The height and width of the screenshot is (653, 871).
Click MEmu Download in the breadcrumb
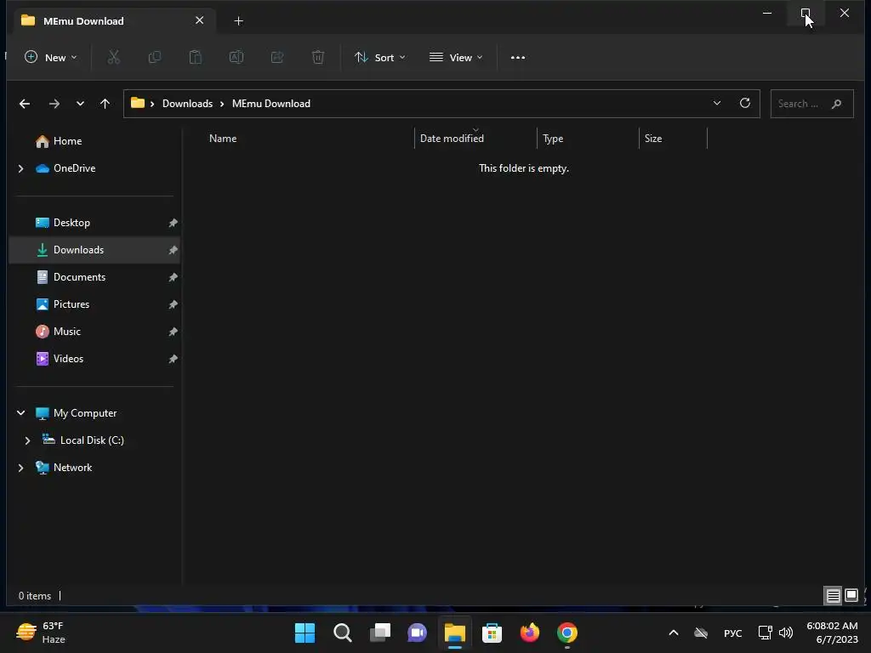click(271, 104)
